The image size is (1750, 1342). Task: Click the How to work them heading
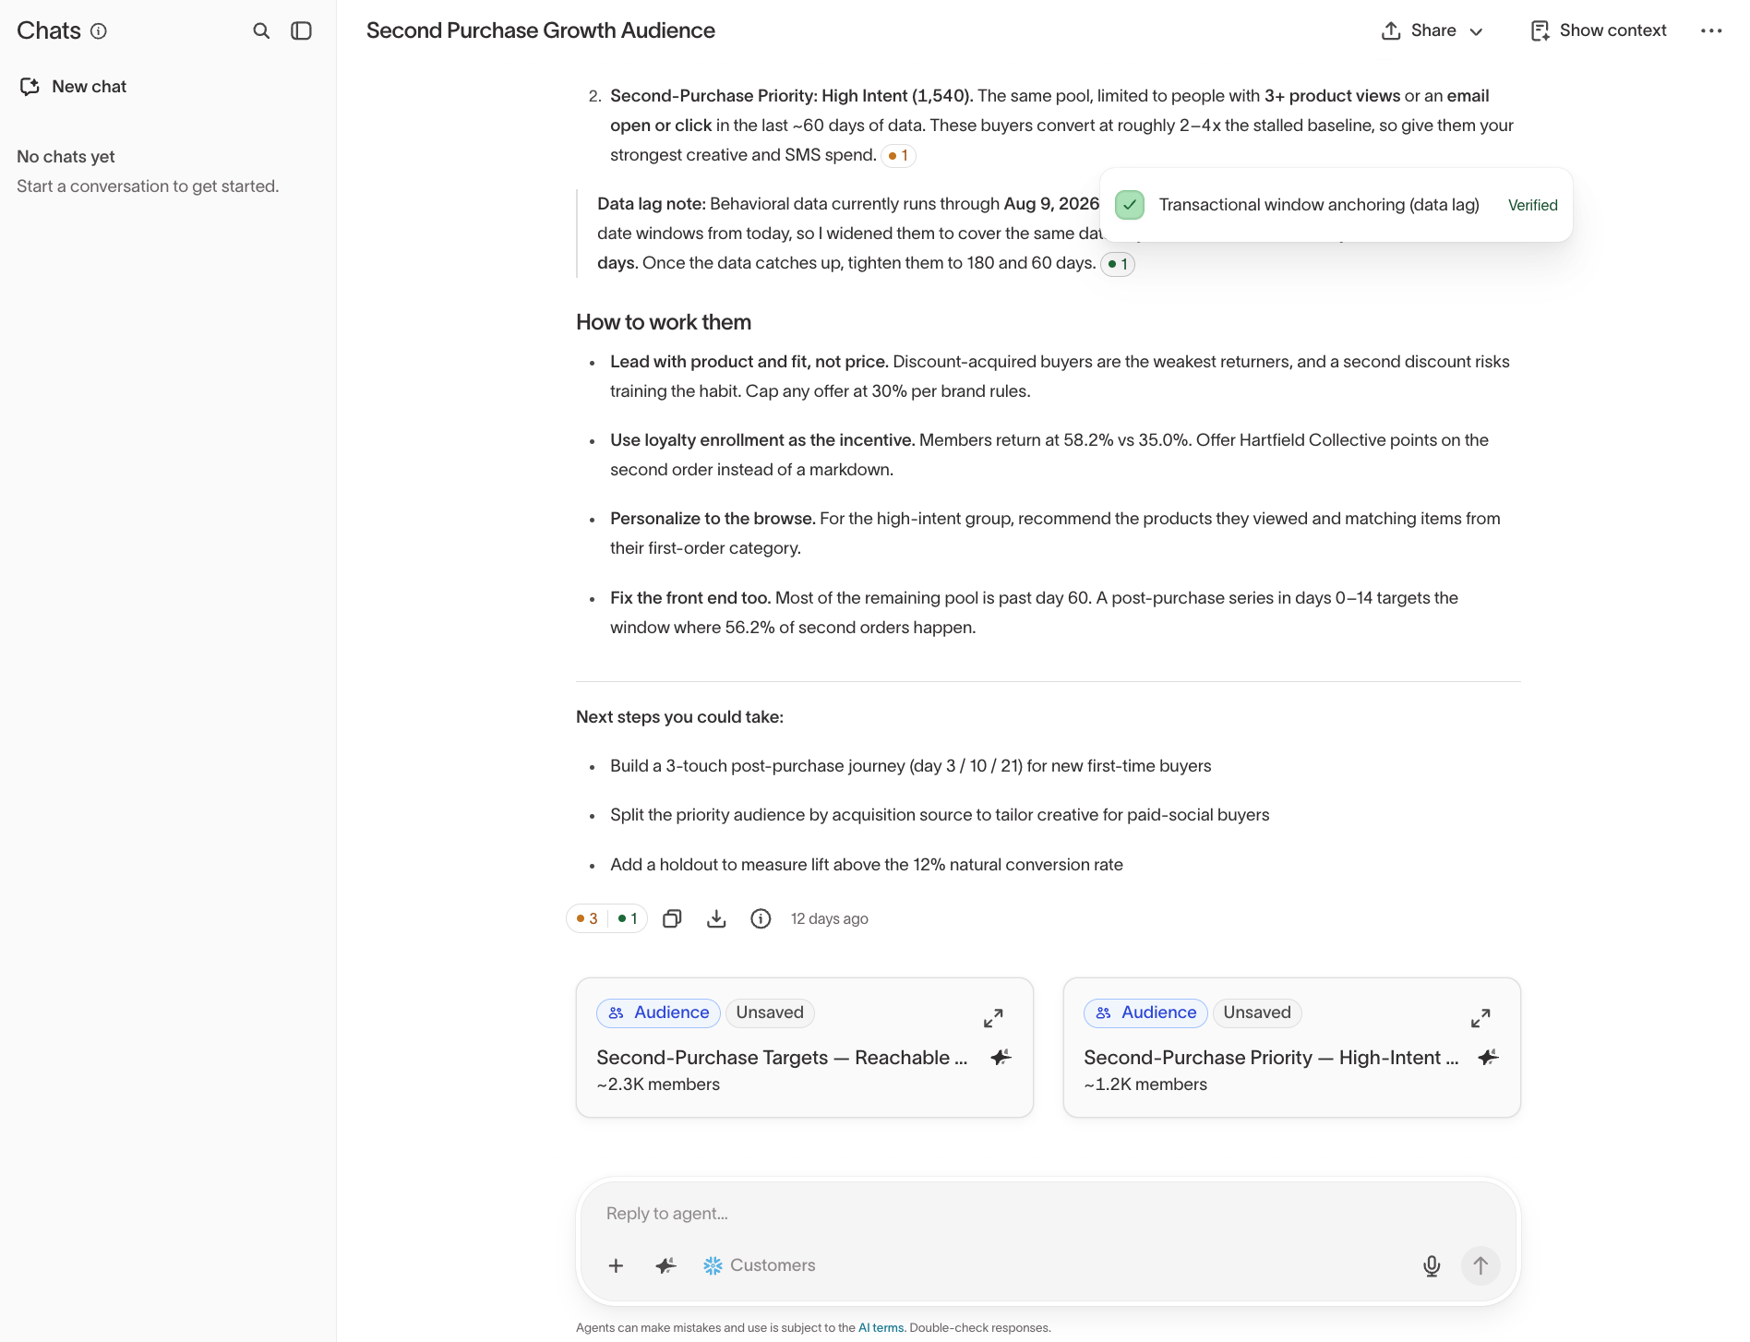(664, 322)
